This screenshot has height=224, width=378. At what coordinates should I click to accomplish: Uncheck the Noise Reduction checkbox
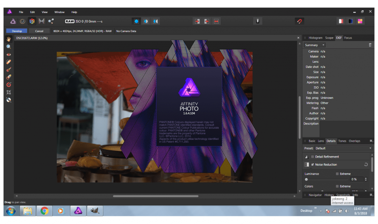(x=313, y=165)
